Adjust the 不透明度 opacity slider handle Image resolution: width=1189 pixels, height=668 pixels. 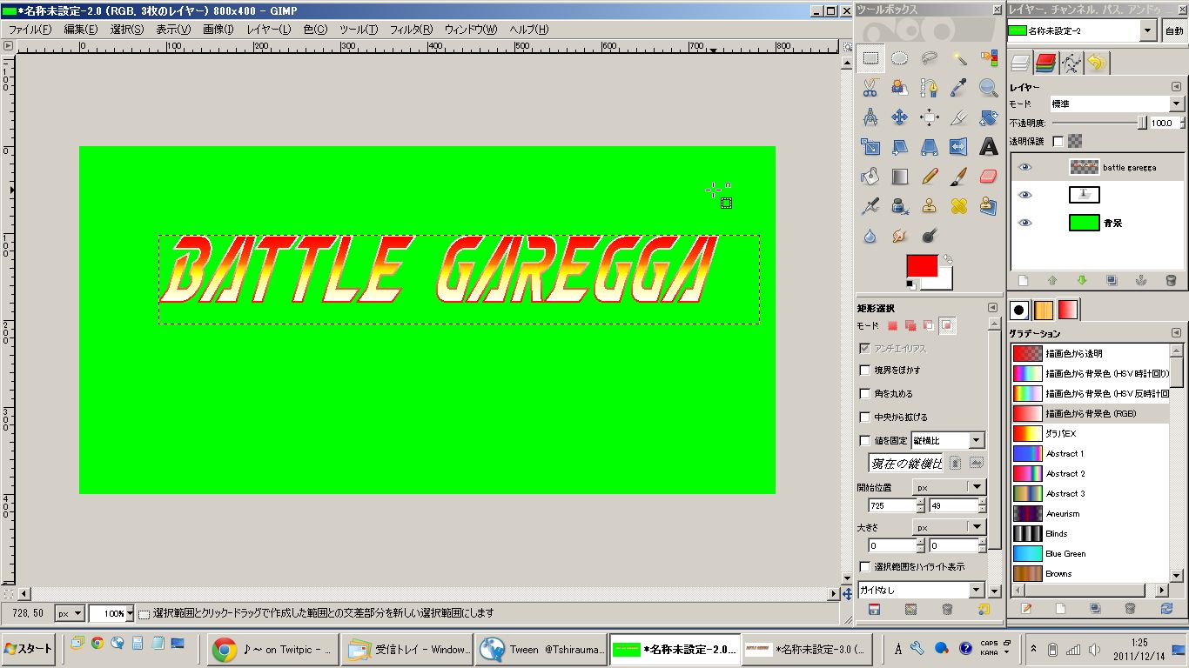coord(1142,124)
